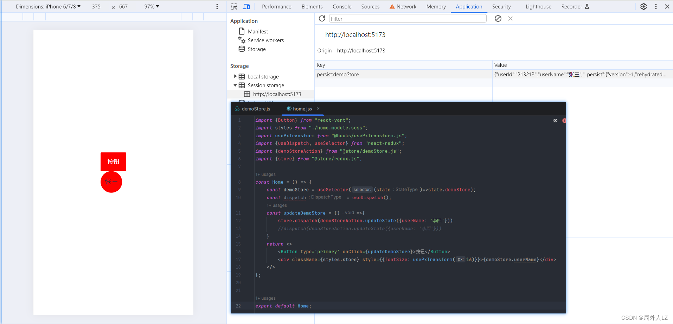Click the Storage icon under Application
This screenshot has width=673, height=324.
tap(242, 49)
